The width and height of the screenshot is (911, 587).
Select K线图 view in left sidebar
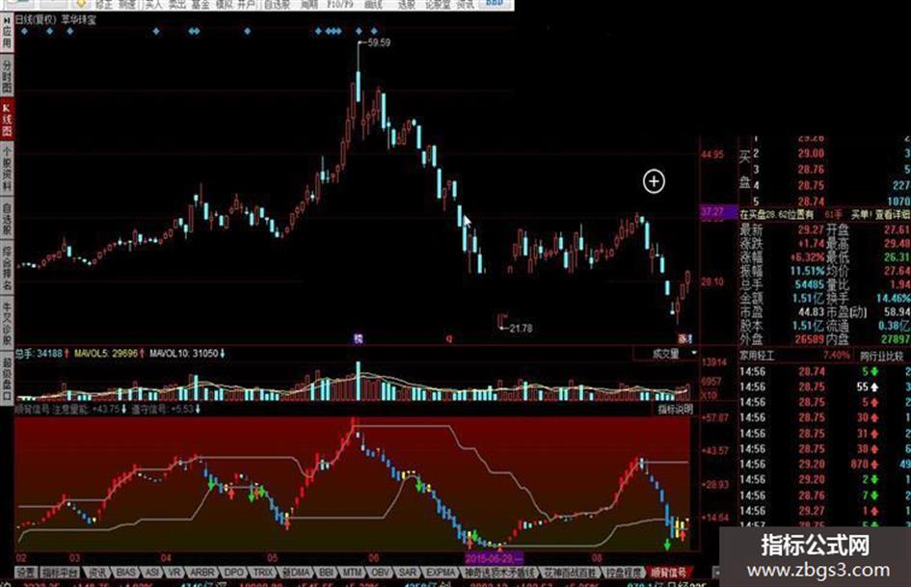(x=7, y=120)
